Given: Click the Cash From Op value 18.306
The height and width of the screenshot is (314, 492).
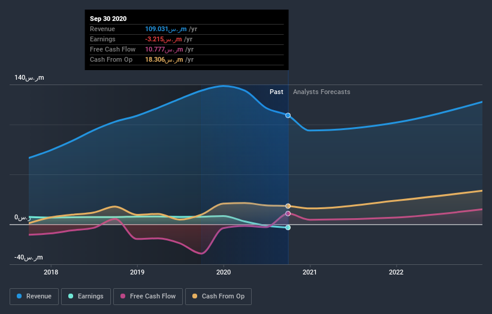Looking at the screenshot, I should [164, 59].
